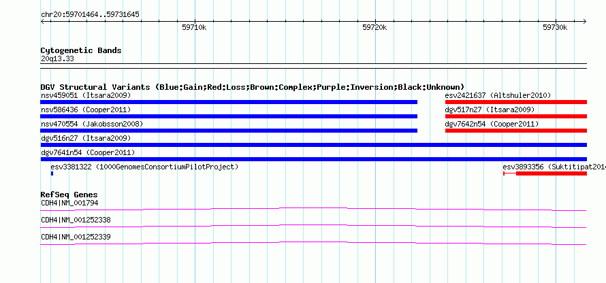The width and height of the screenshot is (606, 283).
Task: Select the nsv586436 (Cooper2011) variant bar
Action: tap(229, 116)
